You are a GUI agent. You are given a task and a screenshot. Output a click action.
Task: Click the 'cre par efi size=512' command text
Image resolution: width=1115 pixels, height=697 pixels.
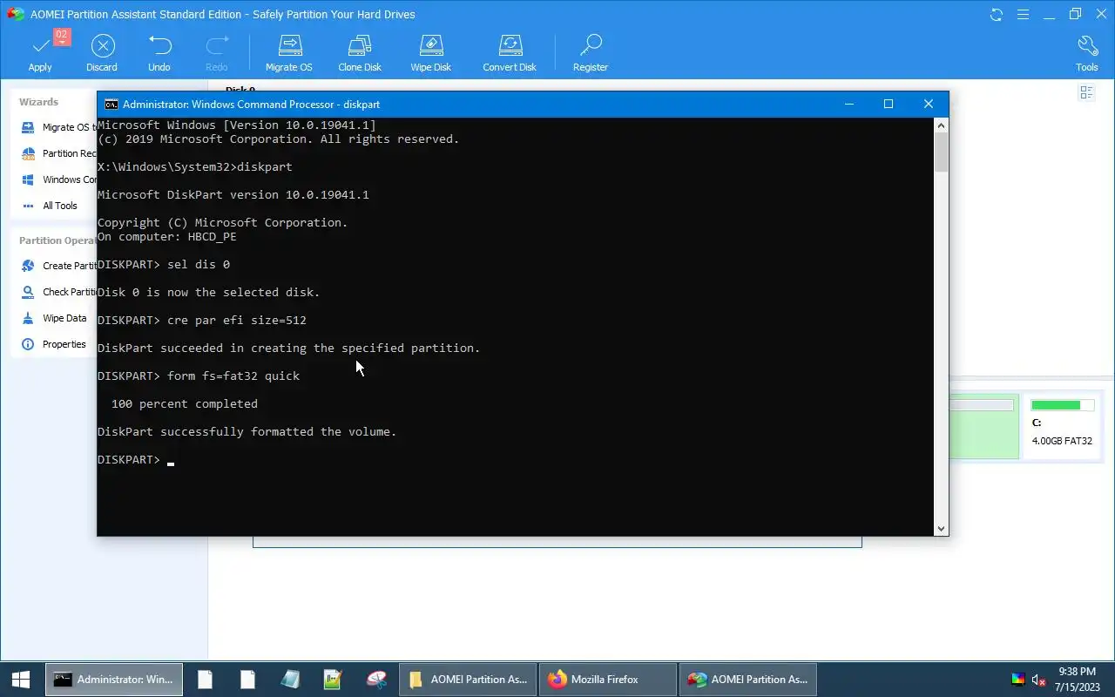click(237, 320)
